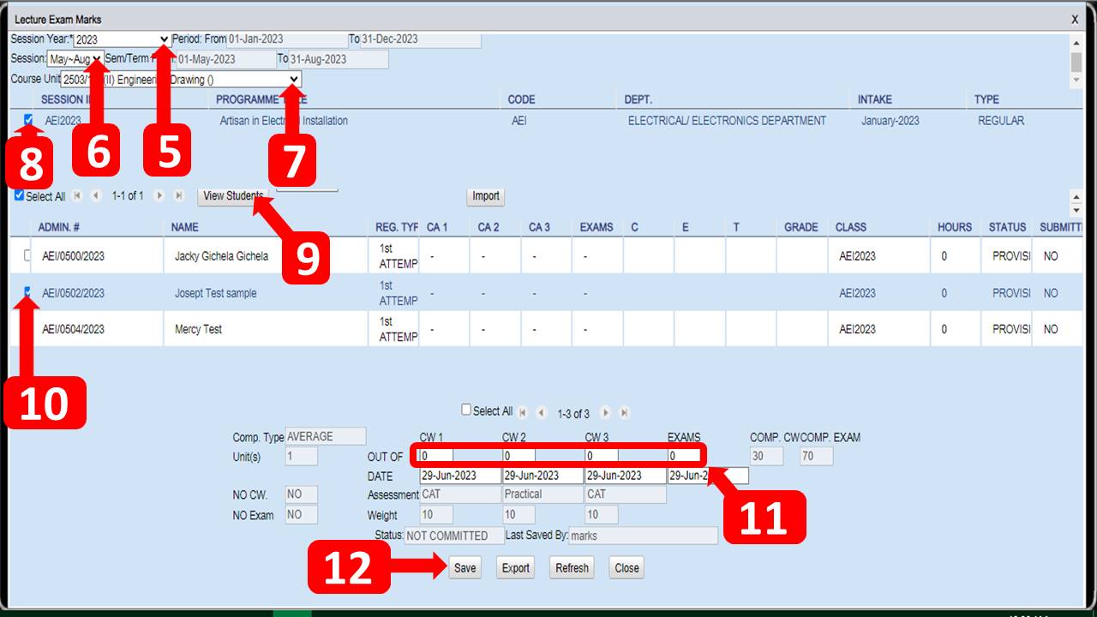Jump to last page in sessions pager
The width and height of the screenshot is (1097, 617).
coord(178,195)
